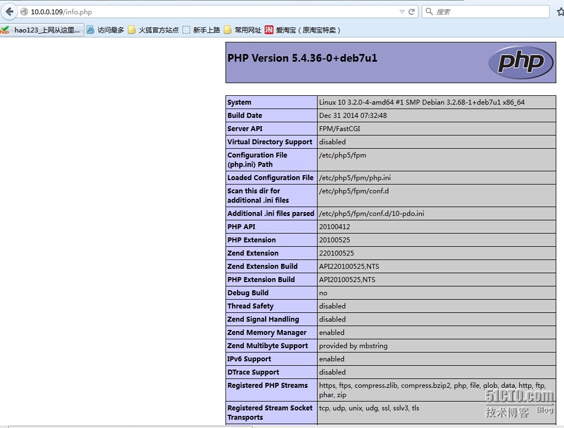Click the Scan this dir for additional .ini label
This screenshot has height=428, width=564.
click(258, 196)
